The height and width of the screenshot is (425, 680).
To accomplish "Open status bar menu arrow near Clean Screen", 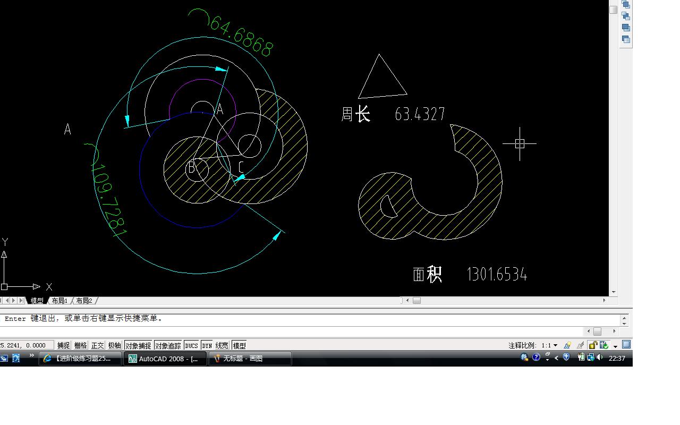I will coord(615,346).
